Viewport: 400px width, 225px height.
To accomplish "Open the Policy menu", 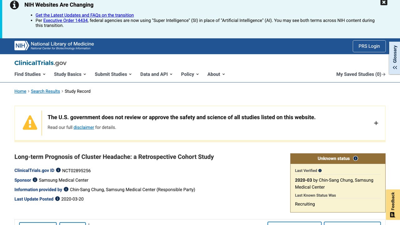I will (190, 74).
